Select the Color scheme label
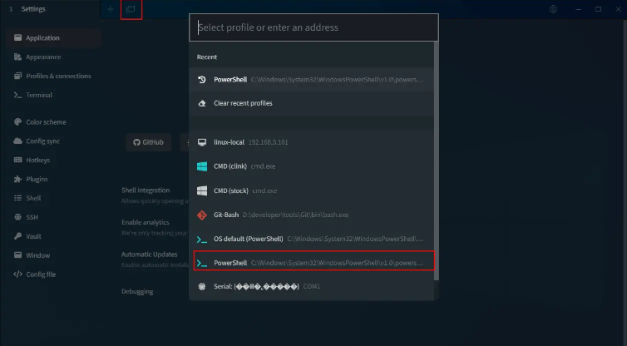This screenshot has width=627, height=346. coord(46,122)
